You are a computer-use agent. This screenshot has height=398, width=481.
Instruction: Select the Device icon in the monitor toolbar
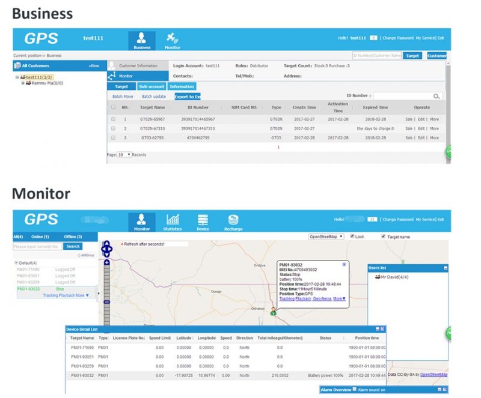(x=203, y=221)
